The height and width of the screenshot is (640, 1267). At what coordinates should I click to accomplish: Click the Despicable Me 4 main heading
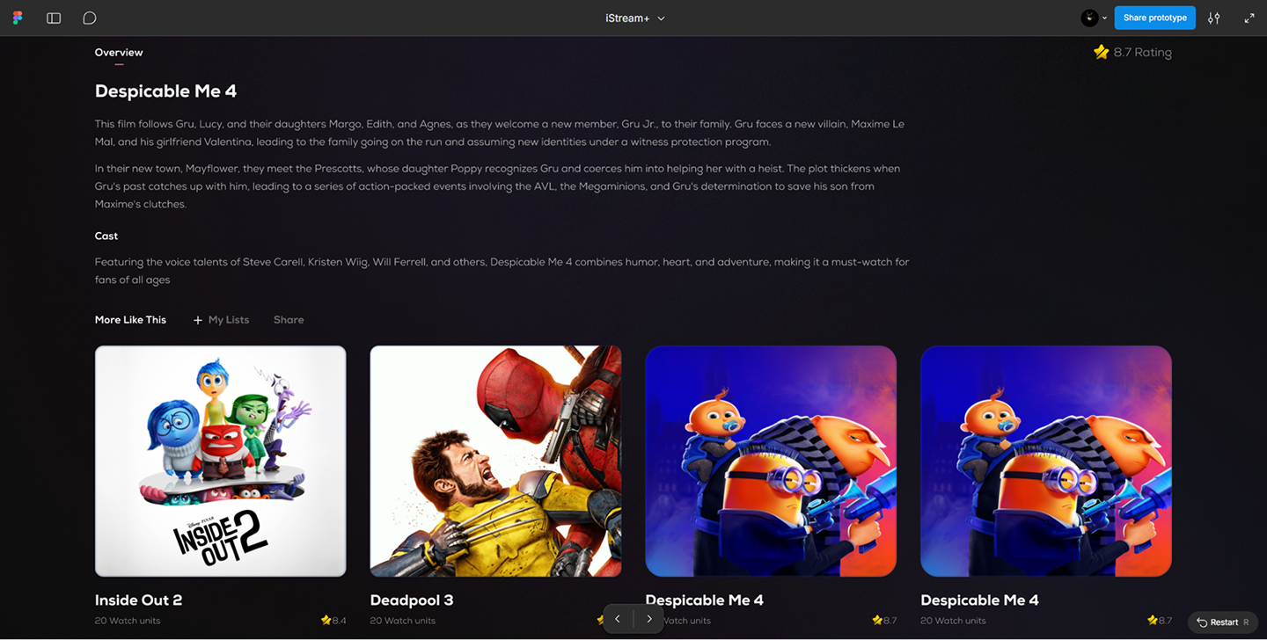(x=165, y=91)
